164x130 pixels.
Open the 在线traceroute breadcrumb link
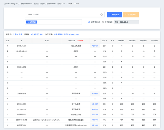tap(42, 4)
